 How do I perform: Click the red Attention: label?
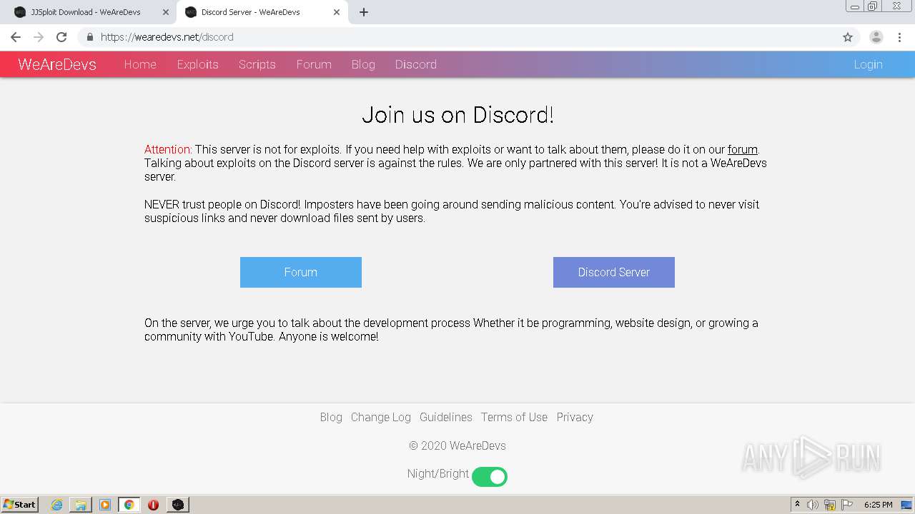pyautogui.click(x=168, y=150)
